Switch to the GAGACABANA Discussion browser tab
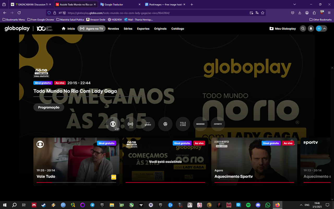 coord(31,4)
